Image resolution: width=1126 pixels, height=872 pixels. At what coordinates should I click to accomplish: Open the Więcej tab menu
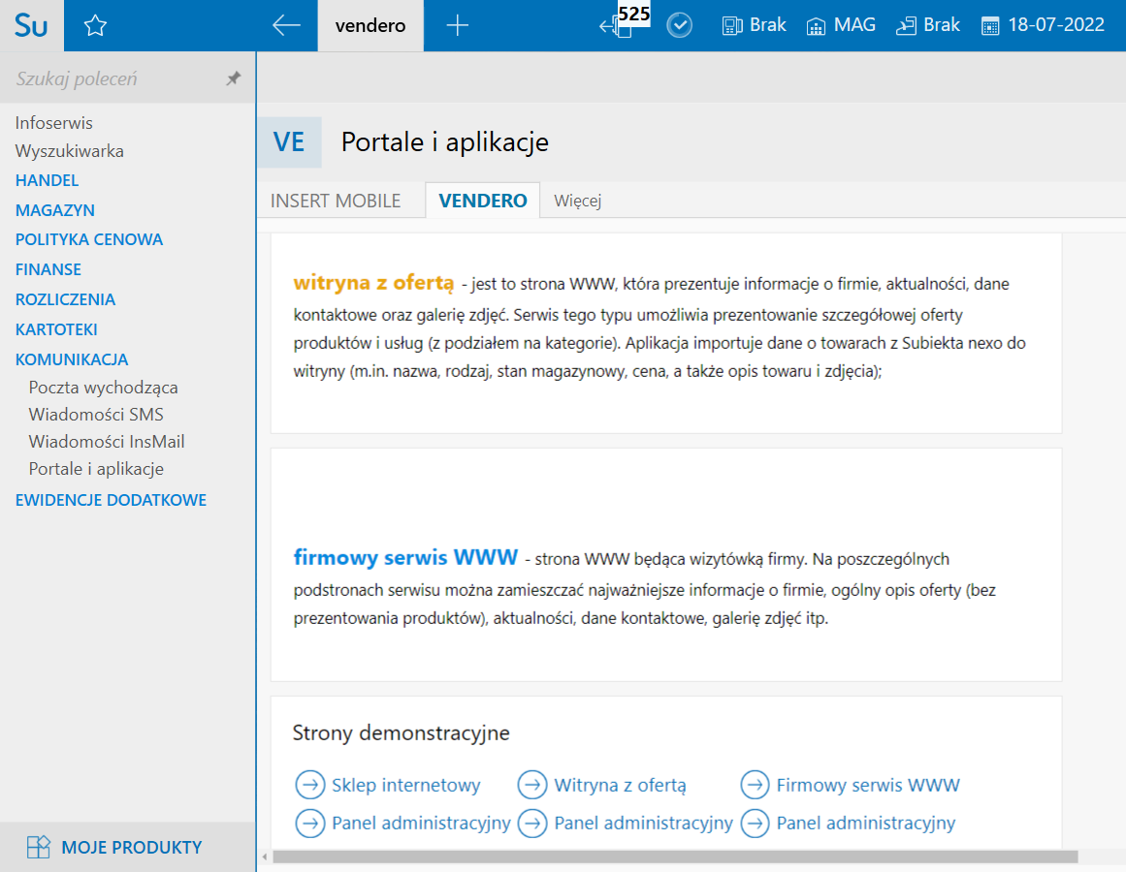click(x=578, y=201)
